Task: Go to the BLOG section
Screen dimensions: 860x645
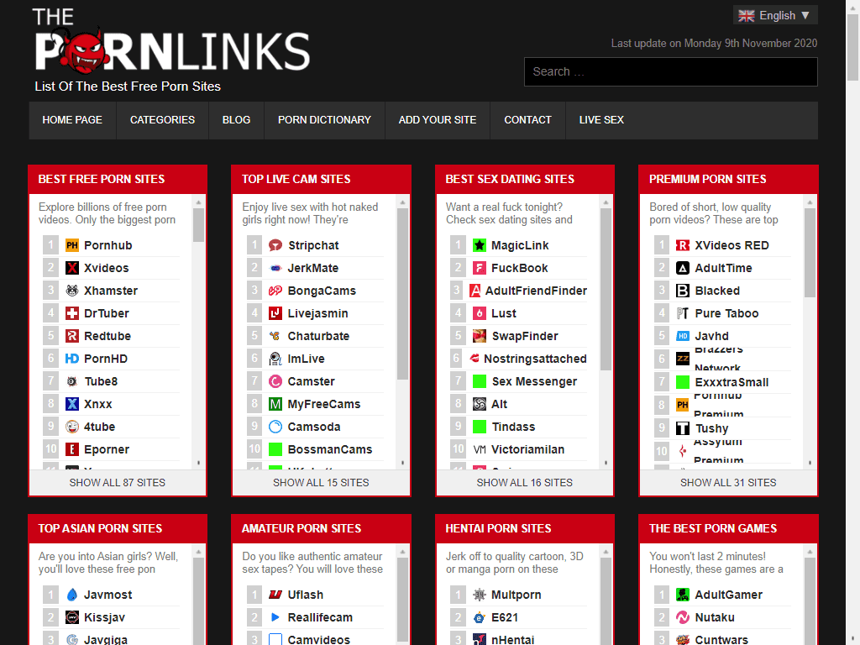Action: point(236,120)
